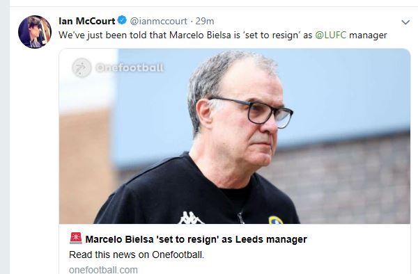Click the word 'manager' in the tweet
The image size is (418, 274).
coord(368,35)
